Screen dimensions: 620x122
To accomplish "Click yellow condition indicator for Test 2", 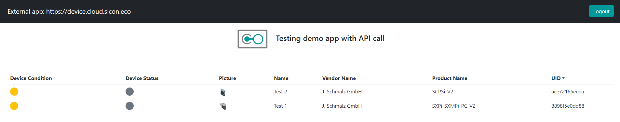I will point(14,92).
